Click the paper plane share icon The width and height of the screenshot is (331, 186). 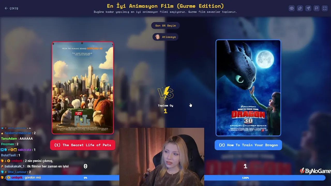pyautogui.click(x=308, y=8)
